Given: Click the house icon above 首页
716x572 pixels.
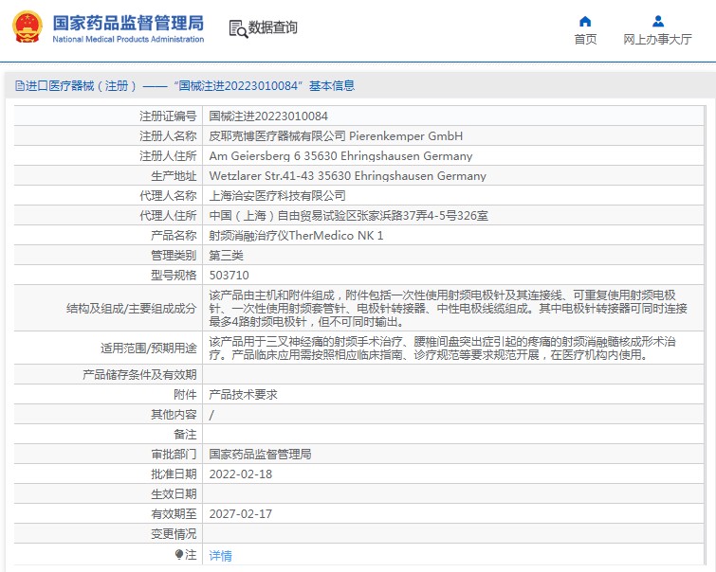Looking at the screenshot, I should pyautogui.click(x=585, y=21).
